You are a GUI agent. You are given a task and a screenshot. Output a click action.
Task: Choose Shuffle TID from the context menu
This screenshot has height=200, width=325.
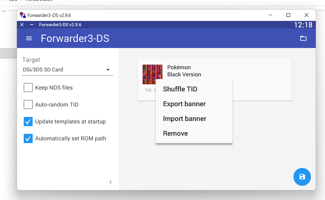[x=194, y=89]
